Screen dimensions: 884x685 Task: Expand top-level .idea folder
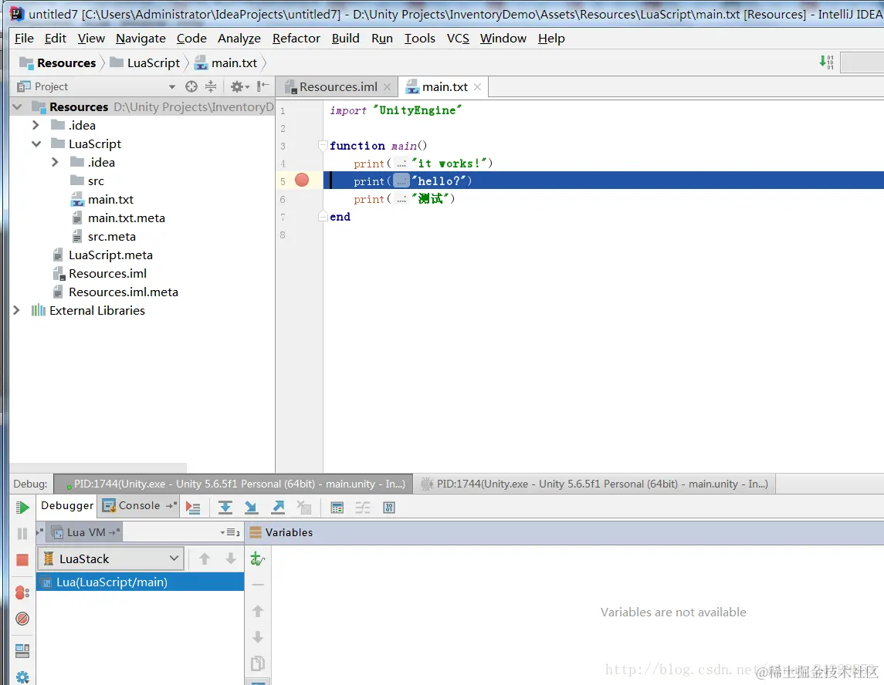[x=36, y=124]
